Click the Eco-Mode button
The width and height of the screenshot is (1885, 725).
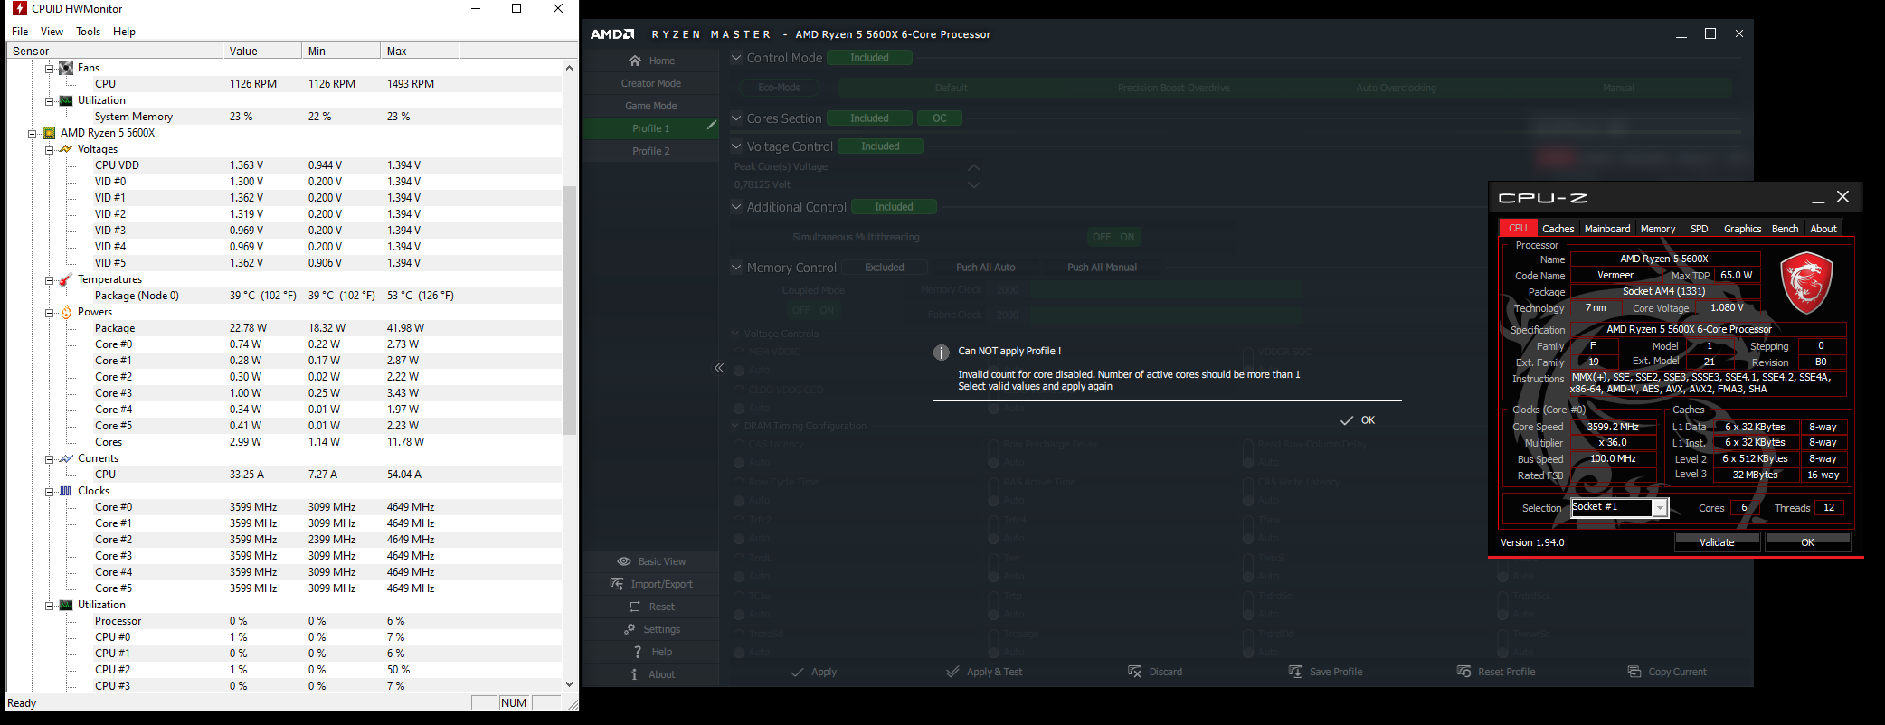click(780, 88)
